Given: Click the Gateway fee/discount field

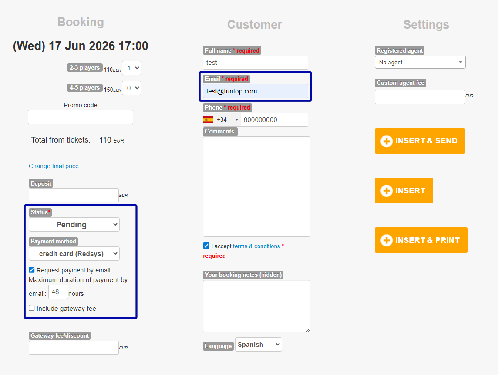Looking at the screenshot, I should [74, 348].
